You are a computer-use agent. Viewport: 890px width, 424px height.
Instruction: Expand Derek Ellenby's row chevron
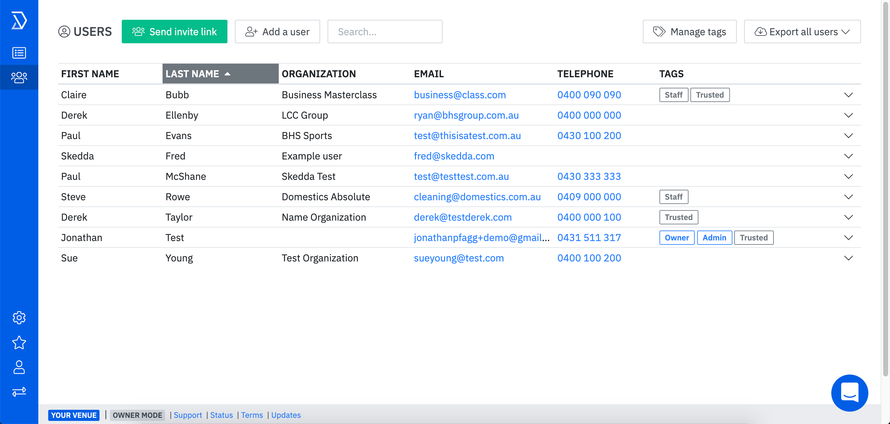tap(848, 115)
